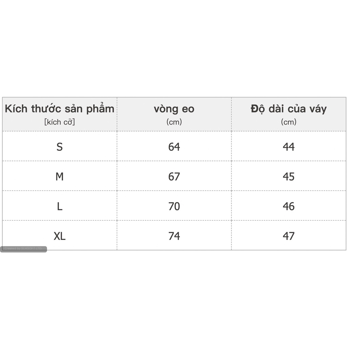Click the 'vòng eo' column header
Viewport: 347px width, 347px height.
(174, 109)
